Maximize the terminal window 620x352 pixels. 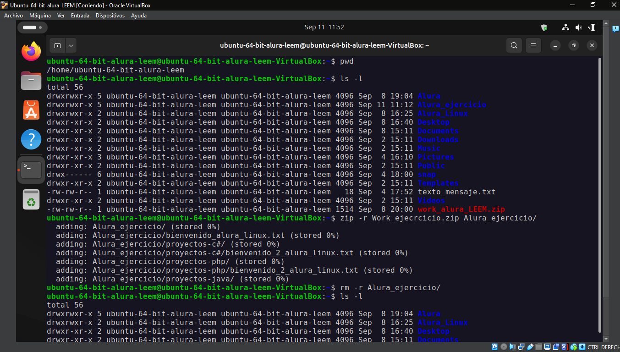point(574,45)
